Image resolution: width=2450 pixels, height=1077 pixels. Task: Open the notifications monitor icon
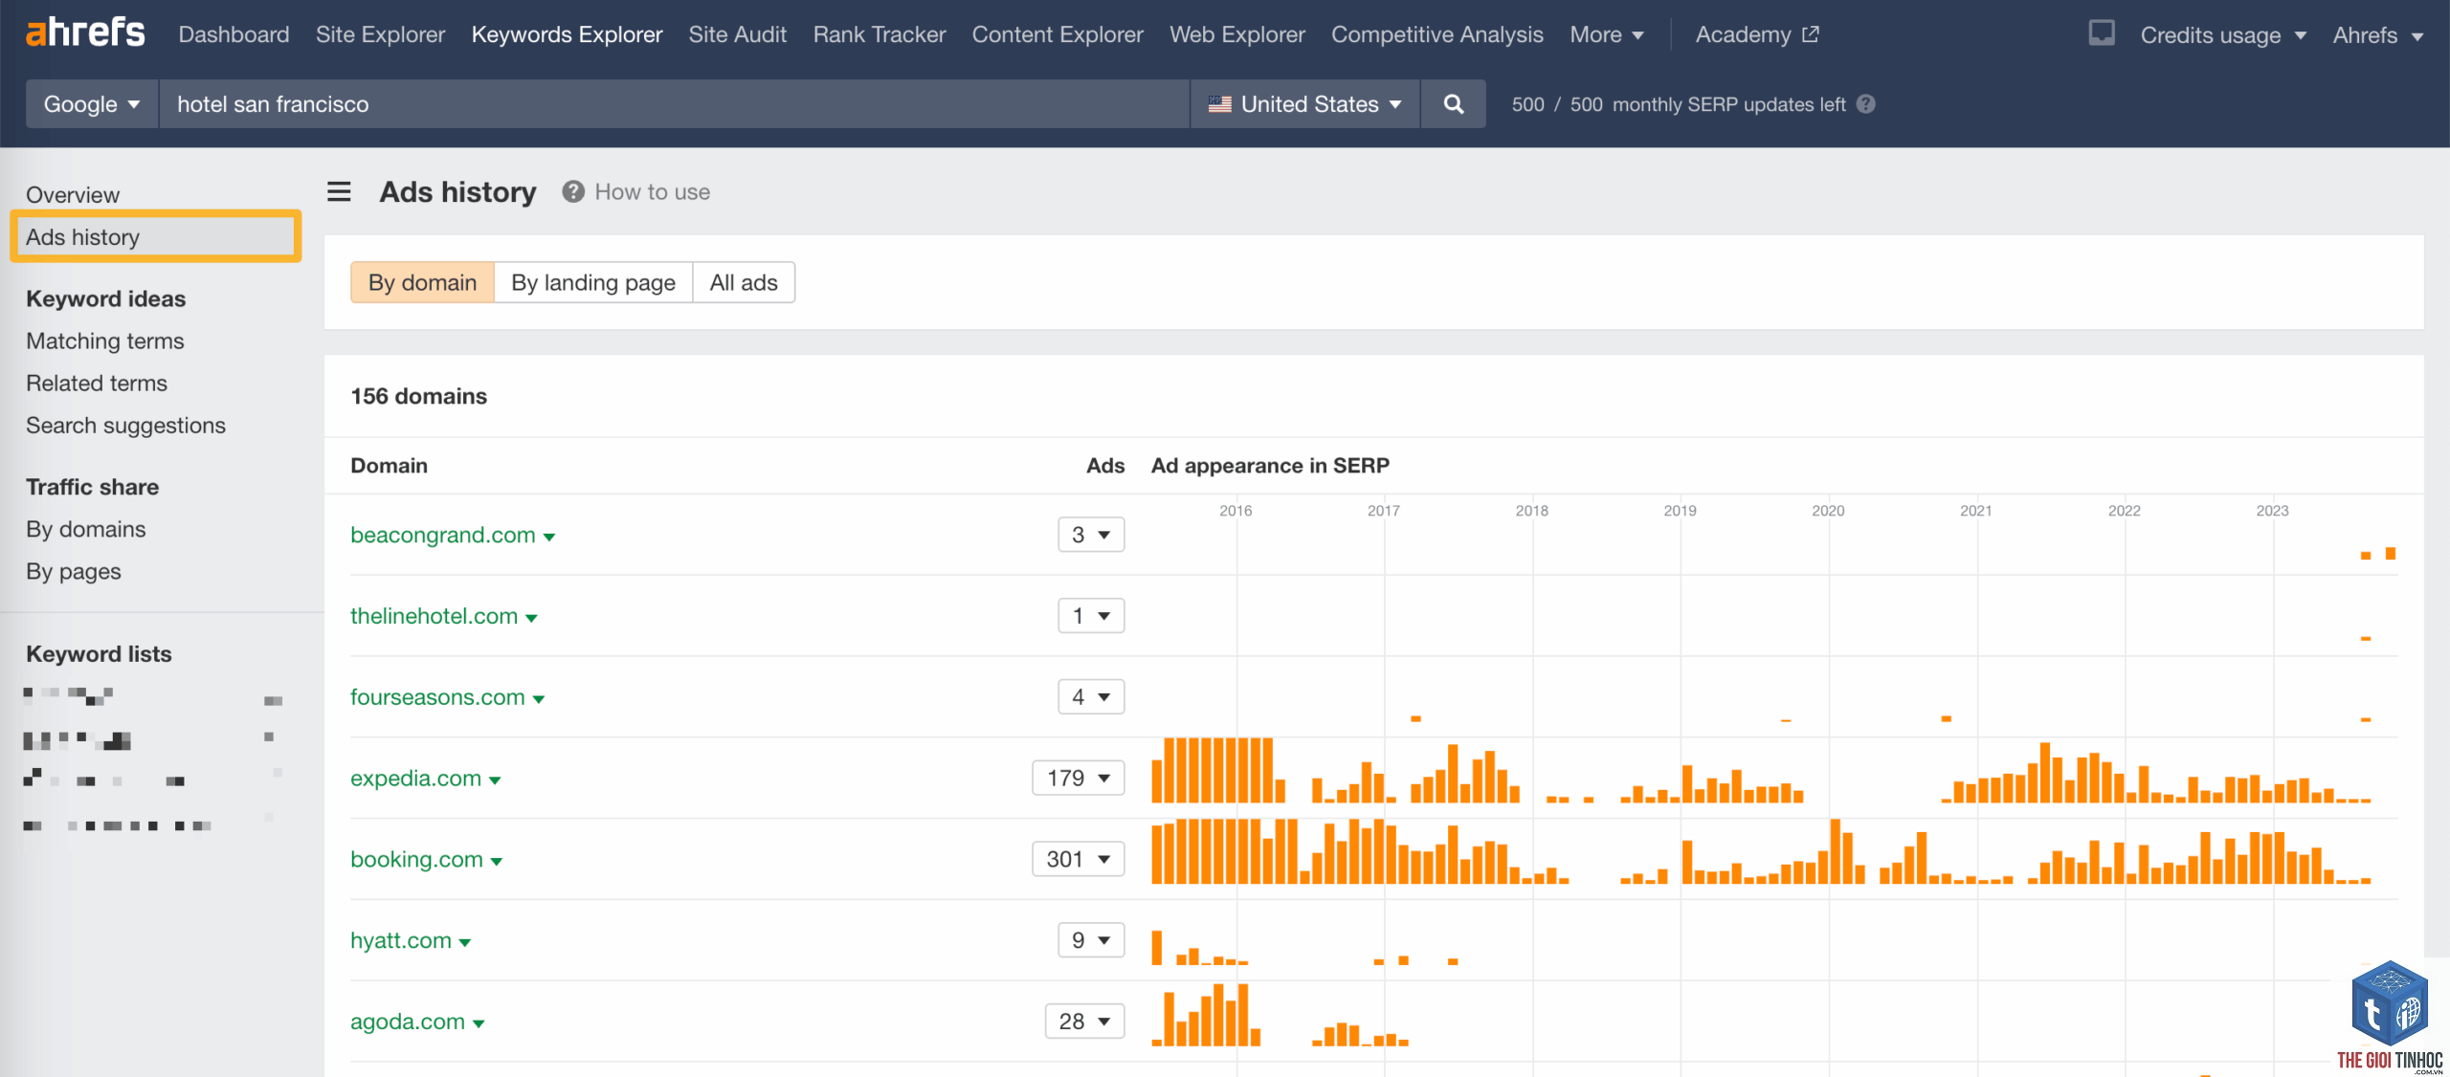click(x=2101, y=33)
